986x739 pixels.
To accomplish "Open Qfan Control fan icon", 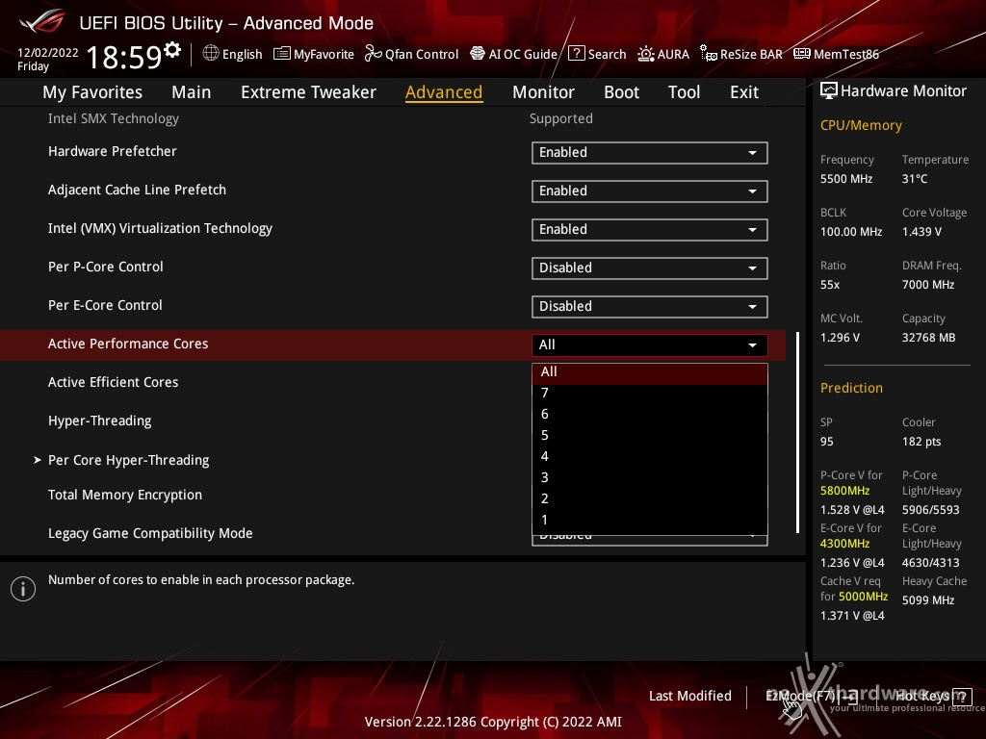I will coord(373,54).
